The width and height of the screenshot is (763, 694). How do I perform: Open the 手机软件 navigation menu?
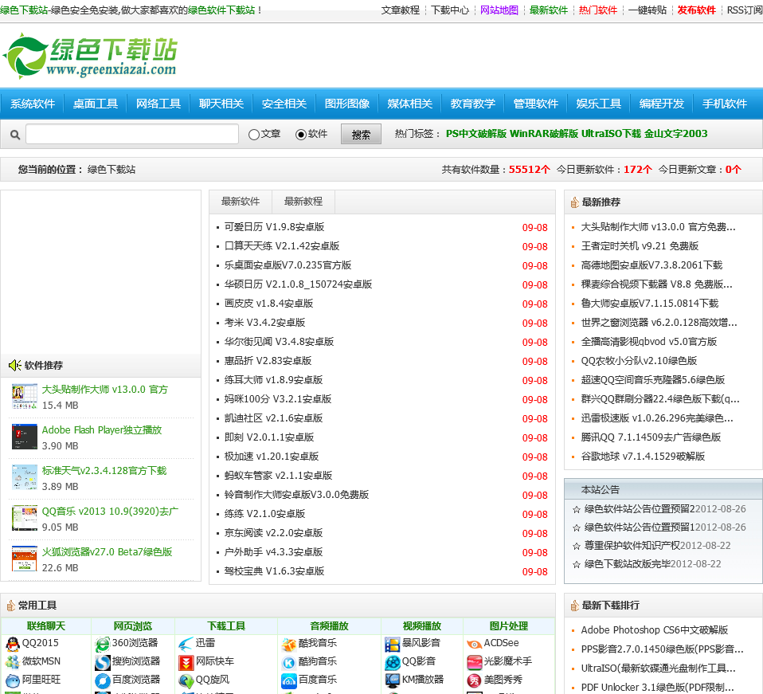tap(724, 104)
